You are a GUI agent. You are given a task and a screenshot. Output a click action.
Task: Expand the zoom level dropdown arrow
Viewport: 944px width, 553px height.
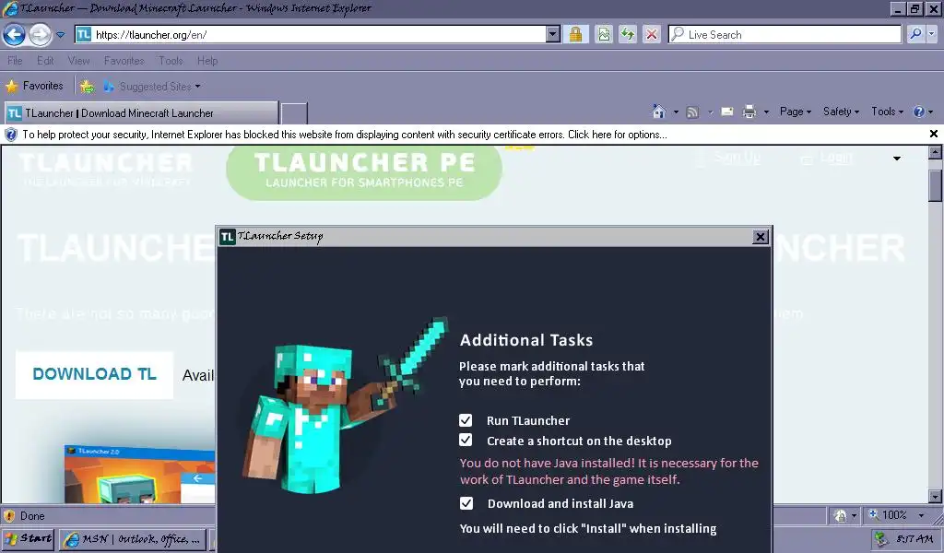tap(921, 516)
